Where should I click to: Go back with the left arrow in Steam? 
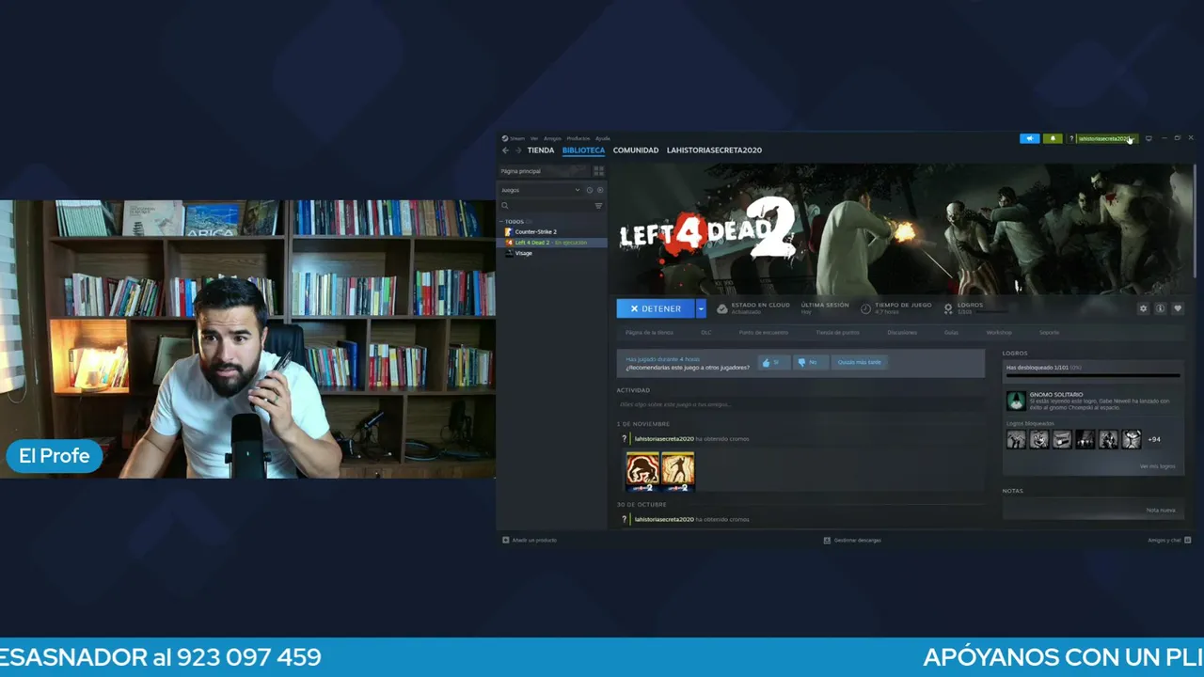point(505,150)
